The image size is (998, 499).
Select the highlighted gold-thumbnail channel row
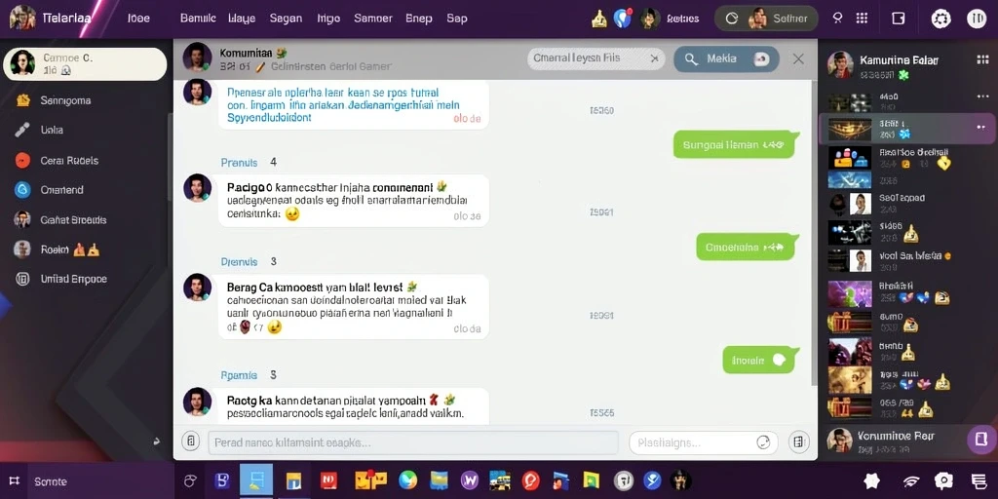point(907,129)
